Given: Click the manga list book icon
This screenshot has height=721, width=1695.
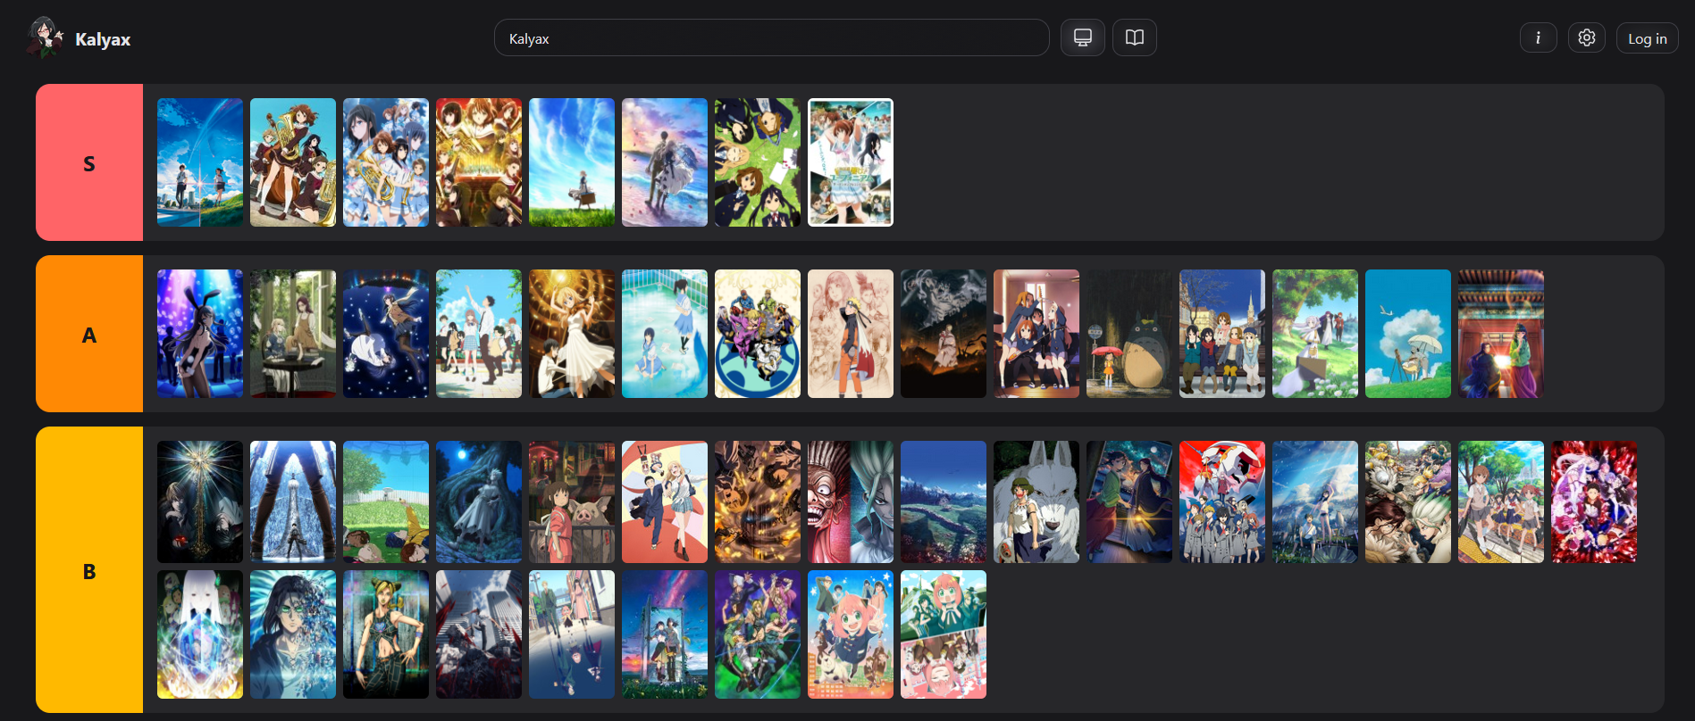Looking at the screenshot, I should 1134,37.
